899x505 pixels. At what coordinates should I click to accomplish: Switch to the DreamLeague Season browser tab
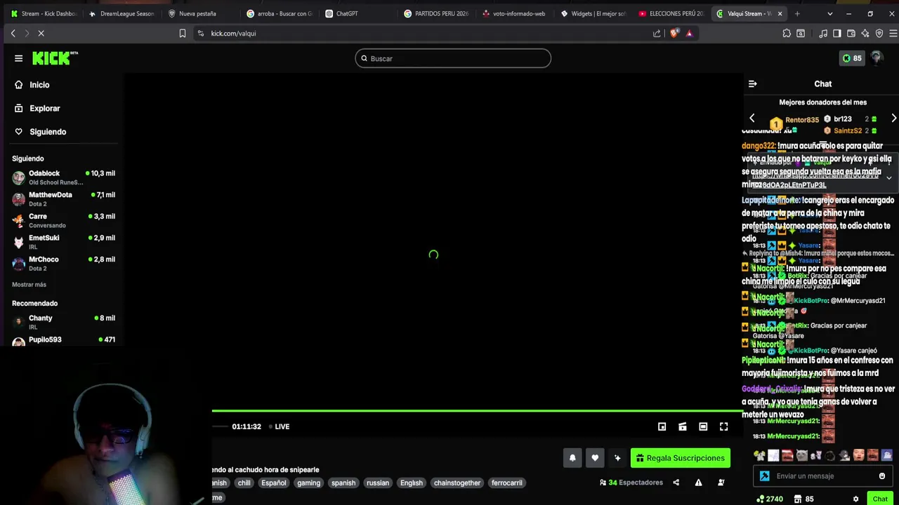click(x=123, y=13)
